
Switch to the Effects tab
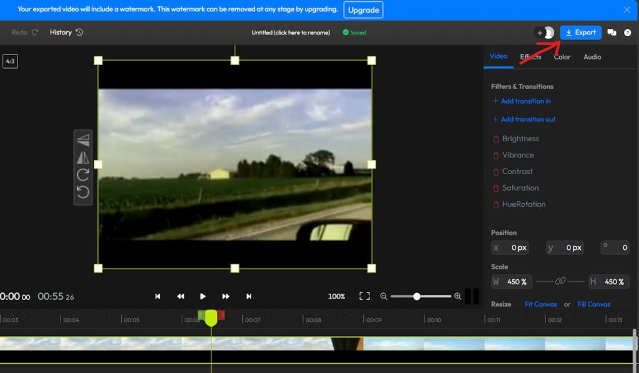click(531, 57)
